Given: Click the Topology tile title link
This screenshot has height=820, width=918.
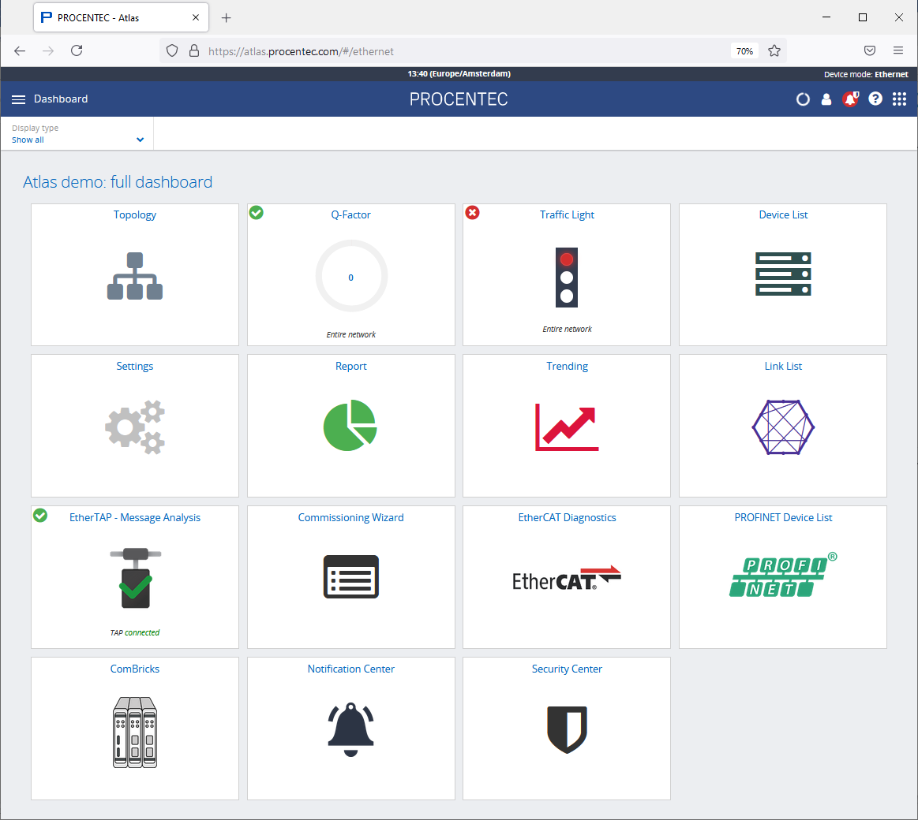Looking at the screenshot, I should (135, 214).
